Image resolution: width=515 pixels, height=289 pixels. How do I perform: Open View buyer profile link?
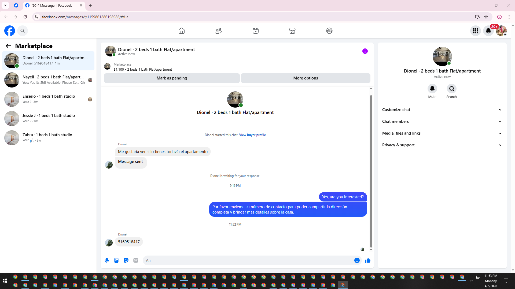[x=252, y=135]
